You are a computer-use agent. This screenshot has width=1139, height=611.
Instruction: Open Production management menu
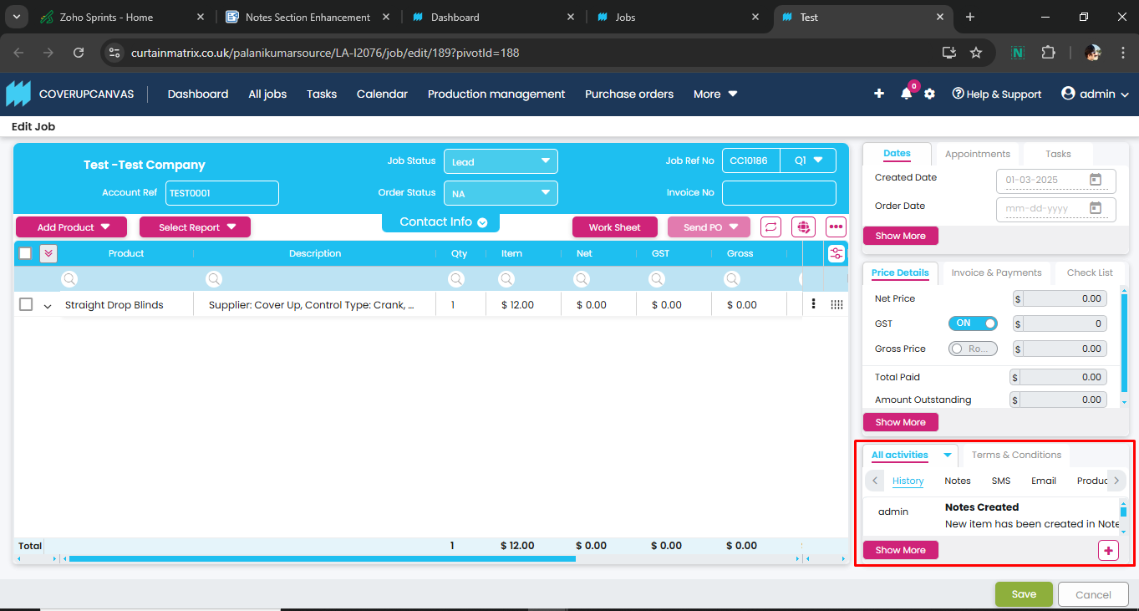(496, 94)
